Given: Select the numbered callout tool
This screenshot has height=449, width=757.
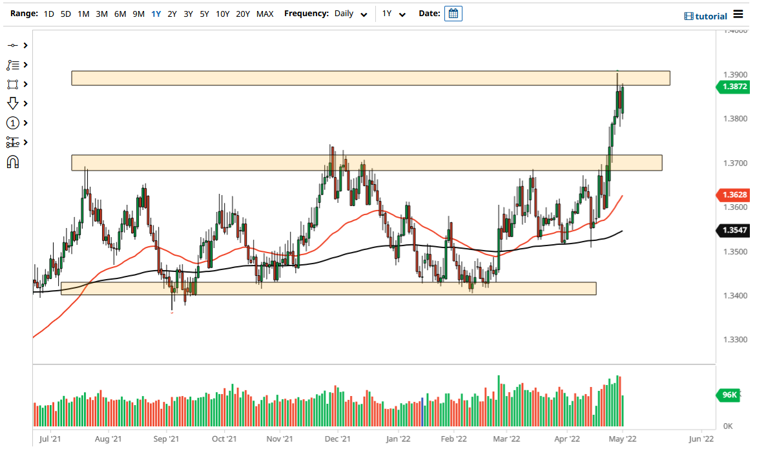Looking at the screenshot, I should (x=13, y=123).
